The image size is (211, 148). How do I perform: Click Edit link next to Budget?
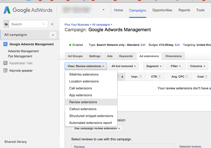click(x=177, y=45)
